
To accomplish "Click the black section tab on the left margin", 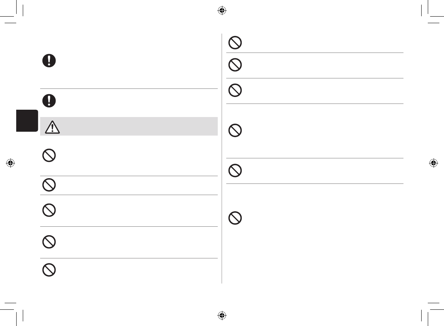I will [27, 121].
